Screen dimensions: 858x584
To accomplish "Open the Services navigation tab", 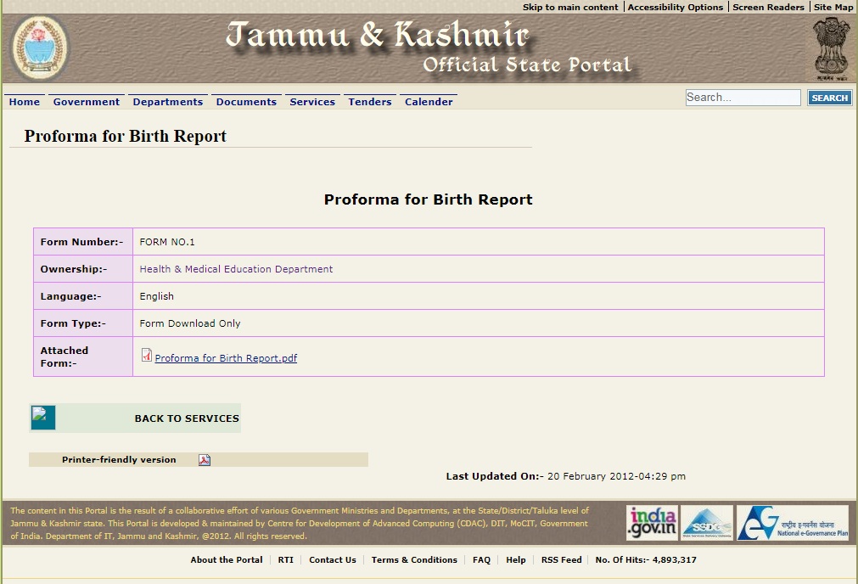I will [312, 101].
